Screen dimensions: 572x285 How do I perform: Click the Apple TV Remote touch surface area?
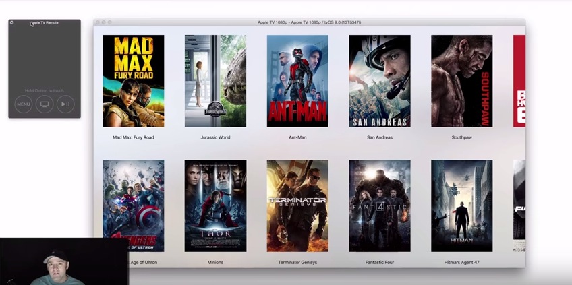[x=45, y=57]
